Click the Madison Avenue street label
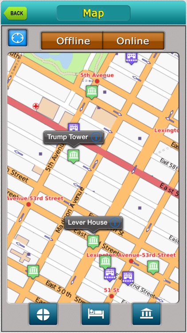Image resolution: width=187 pixels, height=333 pixels. 70,210
